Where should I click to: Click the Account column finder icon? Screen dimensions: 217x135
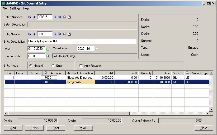click(x=46, y=73)
